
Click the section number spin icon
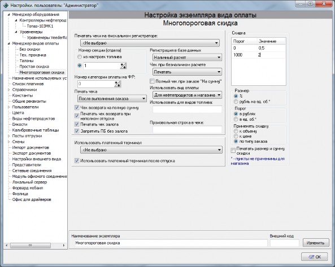123,65
